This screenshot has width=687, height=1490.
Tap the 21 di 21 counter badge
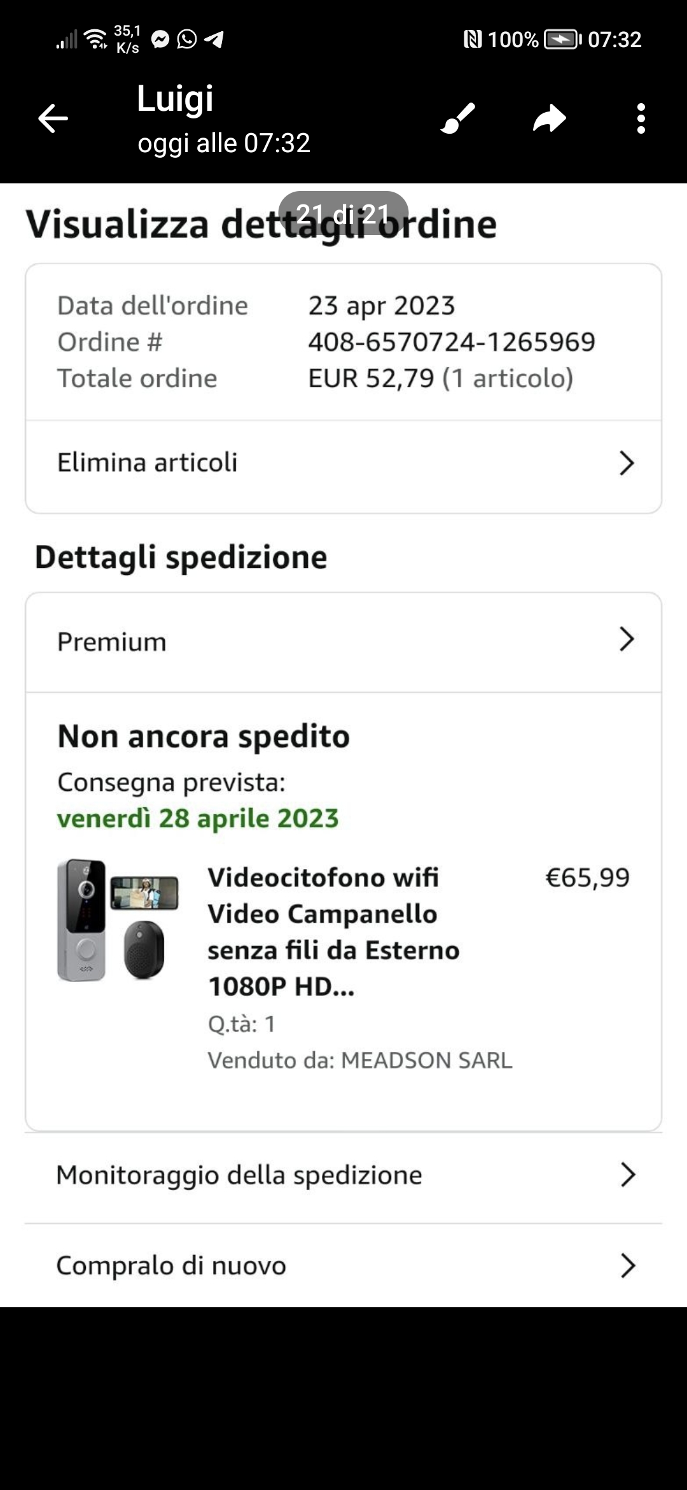343,213
